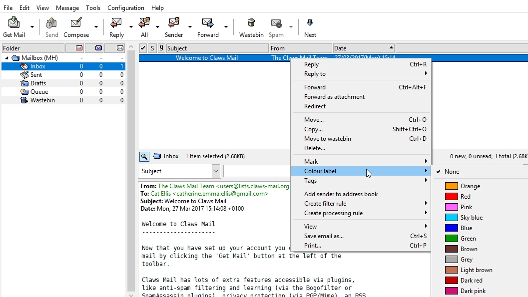
Task: Click the Inbox folder icon in status bar
Action: pyautogui.click(x=157, y=156)
